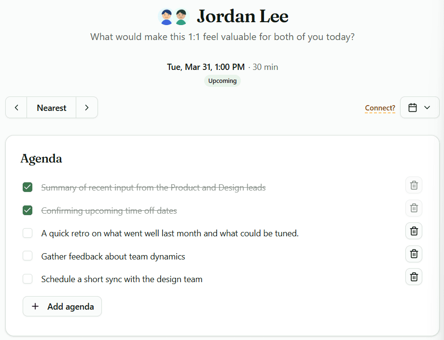444x340 pixels.
Task: Open the Connect? link
Action: tap(380, 108)
